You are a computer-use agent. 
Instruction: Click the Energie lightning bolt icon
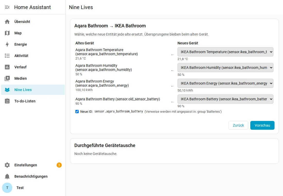tap(7, 44)
